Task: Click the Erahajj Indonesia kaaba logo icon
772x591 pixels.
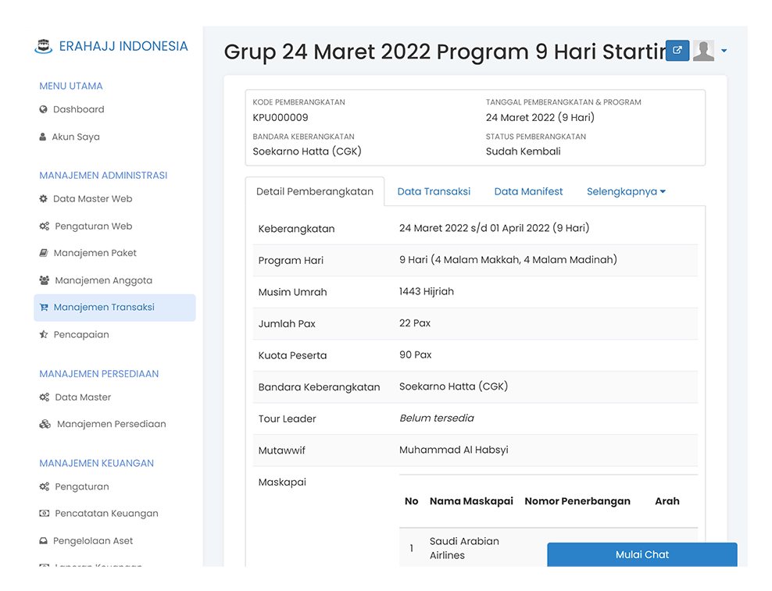Action: tap(43, 46)
